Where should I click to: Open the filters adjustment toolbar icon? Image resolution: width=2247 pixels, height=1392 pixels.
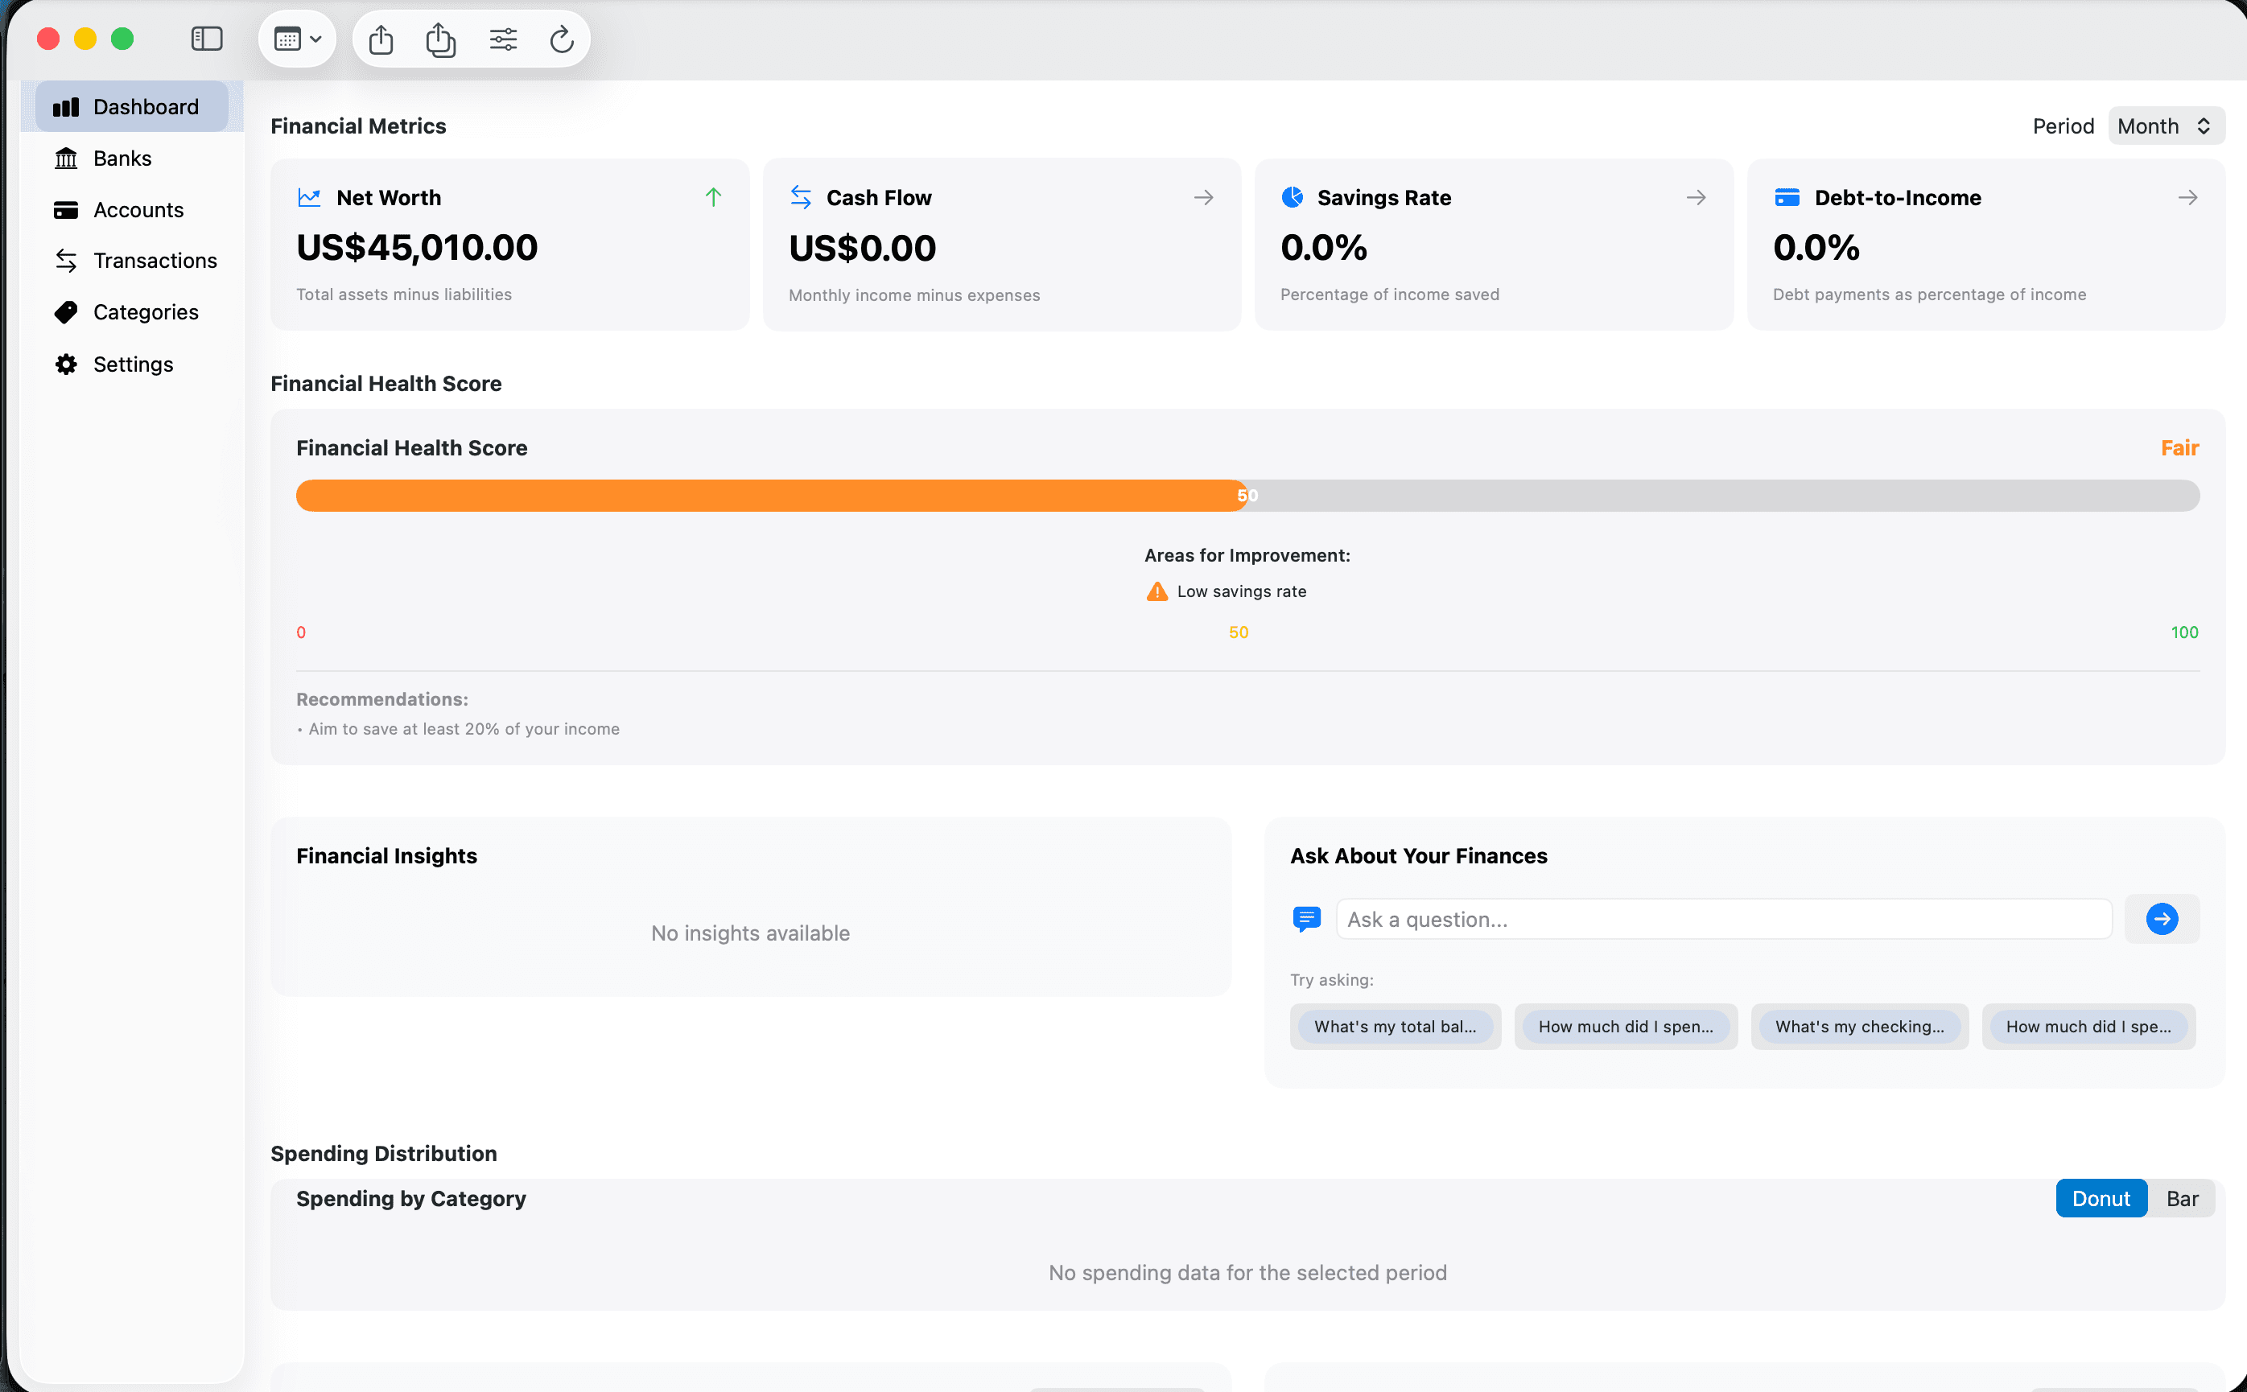coord(504,39)
